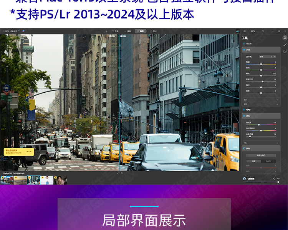
Task: Open the history clock icon in right sidebar
Action: [x=285, y=51]
